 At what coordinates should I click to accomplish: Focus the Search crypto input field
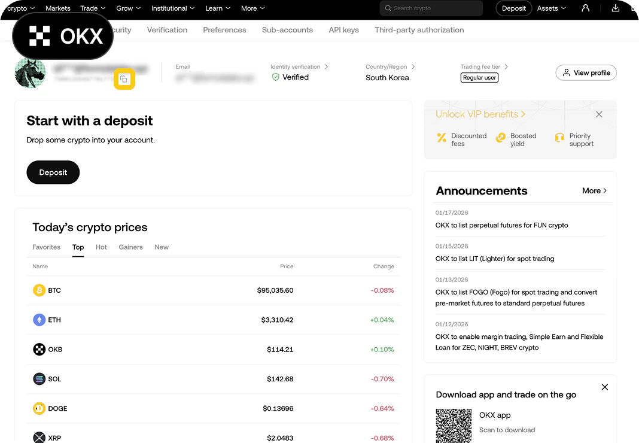pos(431,8)
